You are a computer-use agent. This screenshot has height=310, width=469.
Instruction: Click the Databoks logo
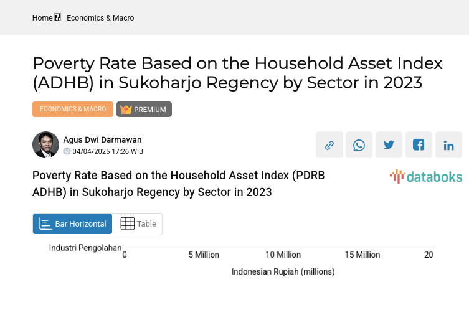point(425,177)
